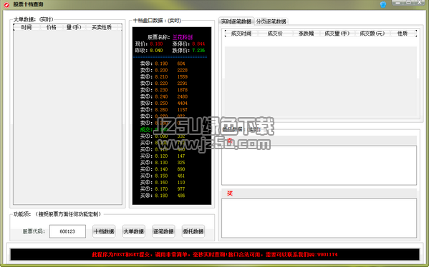
Task: Minimize the 股票十档查询 window
Action: coord(397,3)
